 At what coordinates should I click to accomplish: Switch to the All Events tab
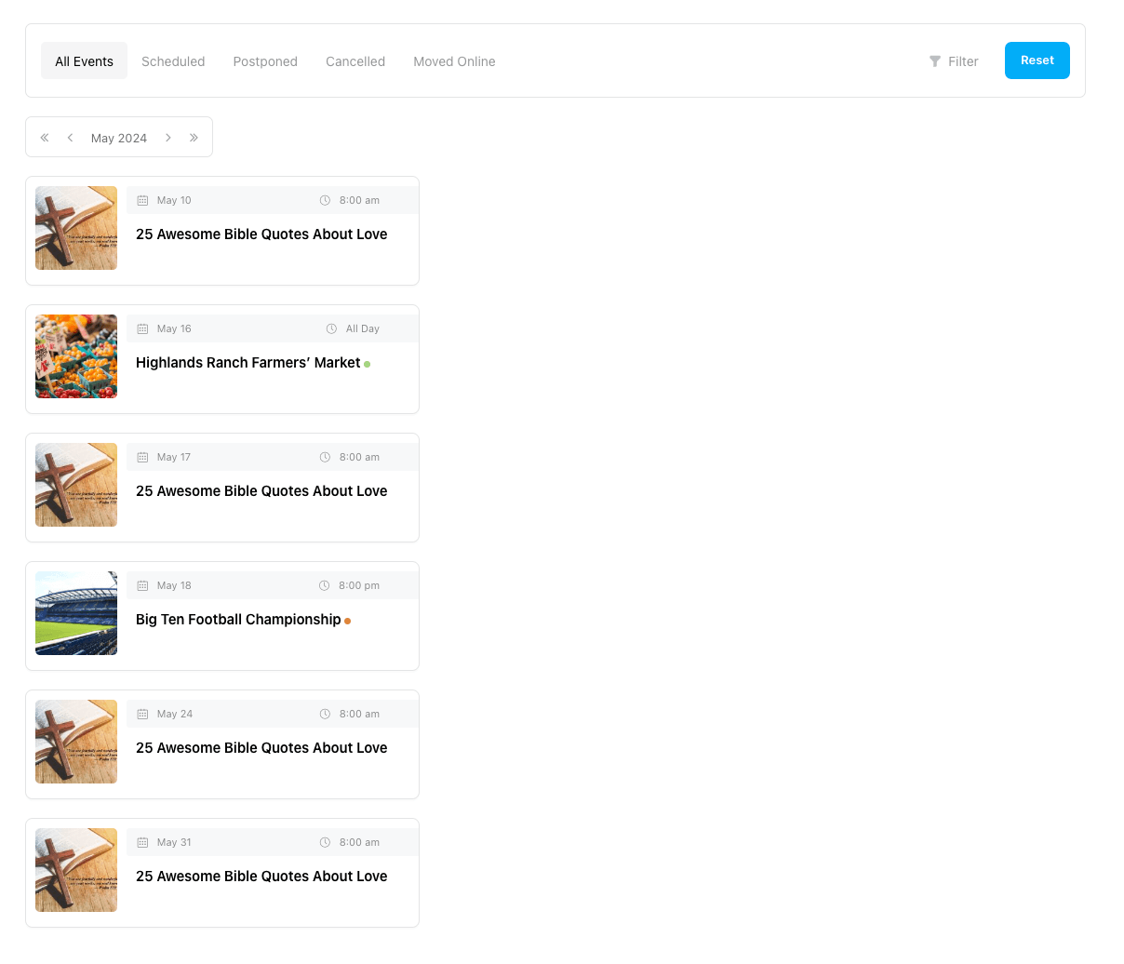(84, 61)
